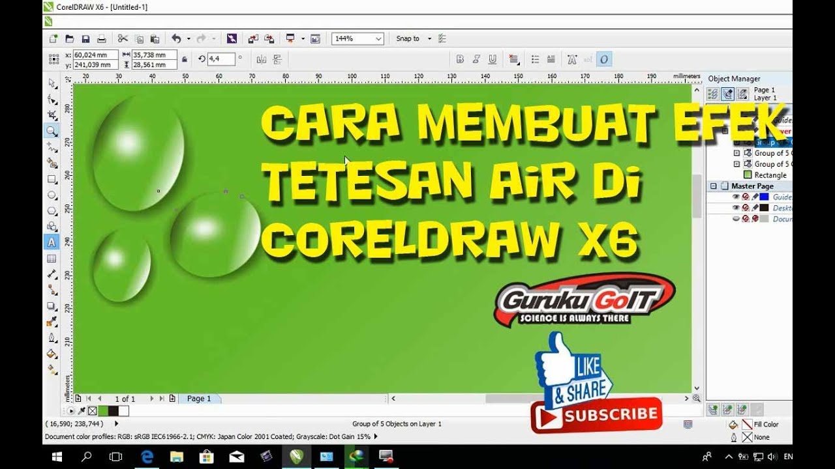The height and width of the screenshot is (469, 835).
Task: Paste from clipboard
Action: coord(155,39)
